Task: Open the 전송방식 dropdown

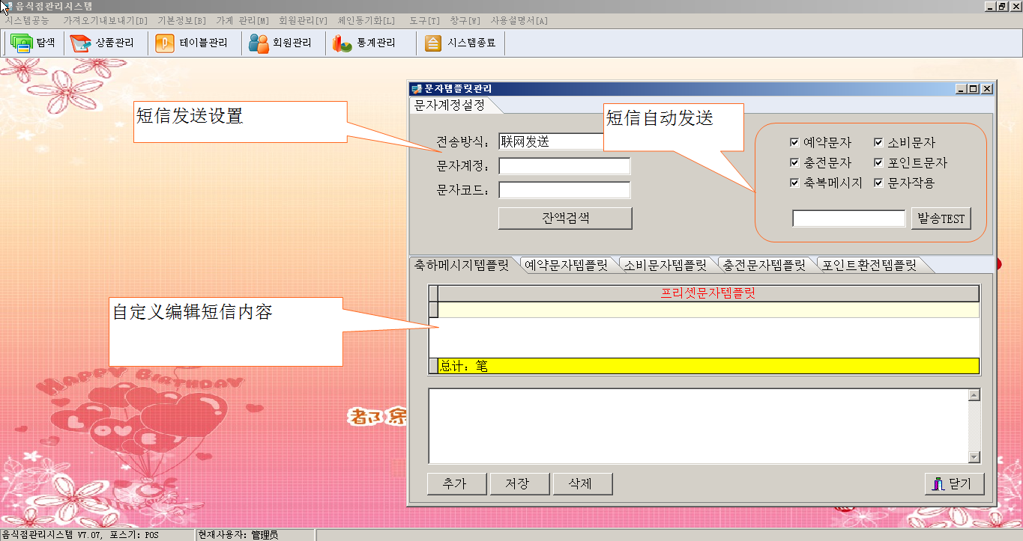Action: 552,141
